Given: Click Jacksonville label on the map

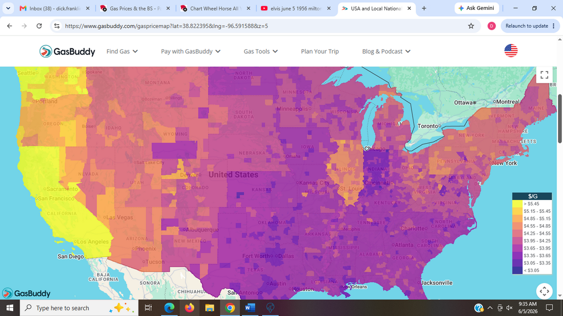Looking at the screenshot, I should coord(435,283).
